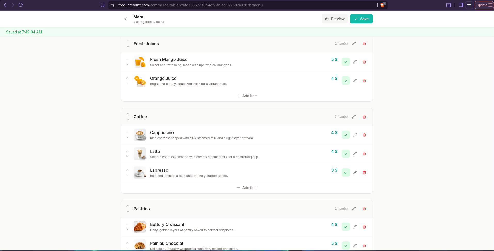Viewport: 494px width, 251px height.
Task: Toggle the browser sidebar panel icon
Action: tap(461, 5)
